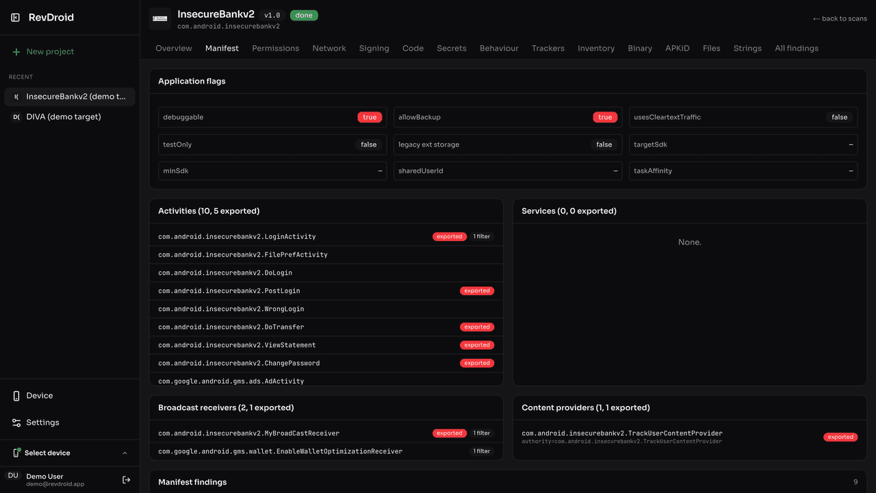Screen dimensions: 876x493
Task: Open the Secrets tab
Action: 452,49
